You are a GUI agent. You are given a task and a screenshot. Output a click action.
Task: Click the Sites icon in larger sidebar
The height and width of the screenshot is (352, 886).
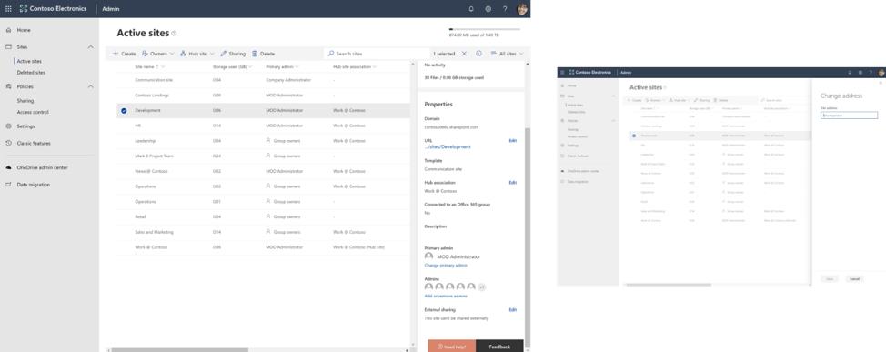point(8,47)
